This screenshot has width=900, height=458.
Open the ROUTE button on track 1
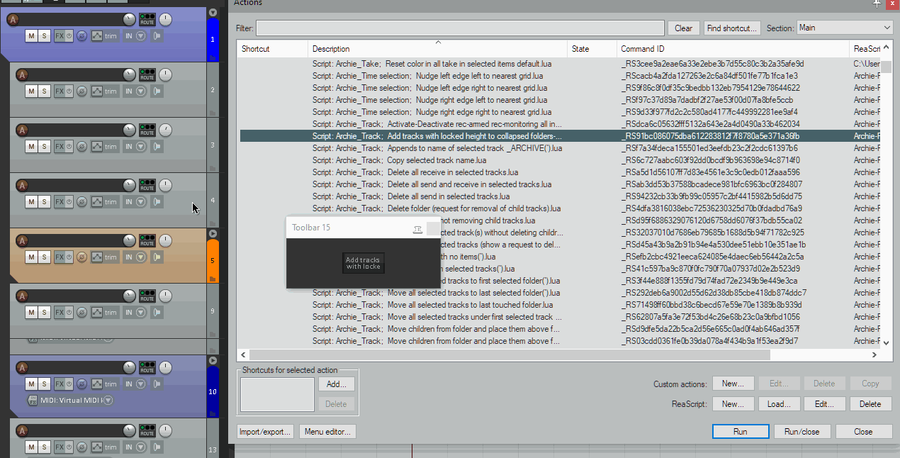pos(147,19)
